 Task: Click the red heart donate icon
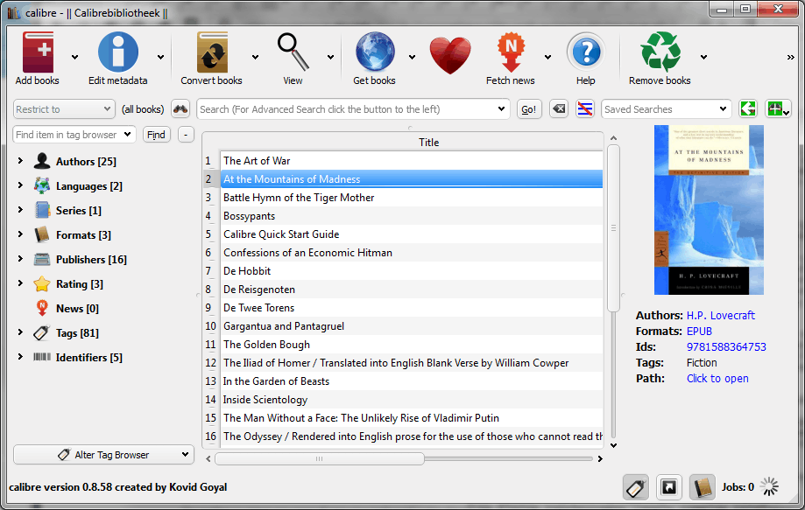pos(450,55)
